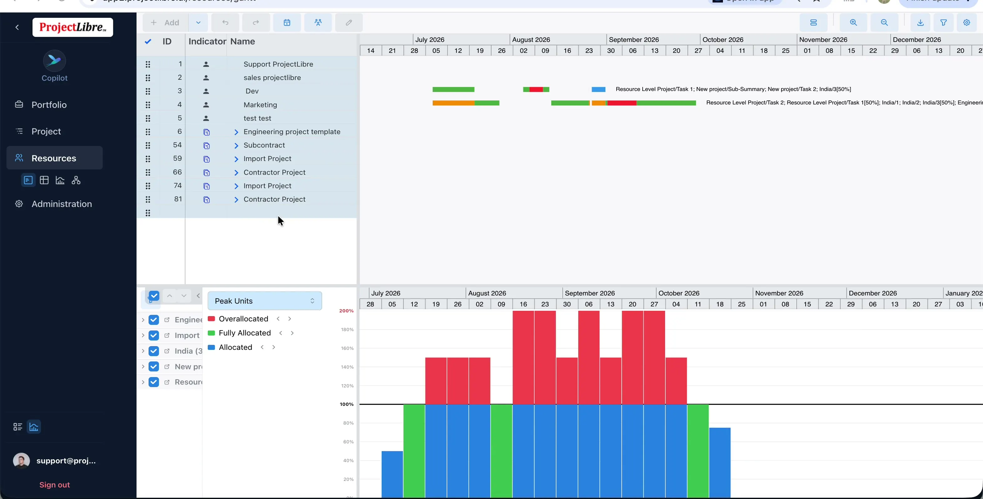Click the list panel icon at sidebar bottom

(18, 427)
